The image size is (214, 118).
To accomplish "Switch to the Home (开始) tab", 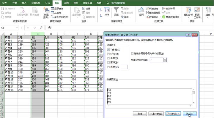I will (x=15, y=3).
